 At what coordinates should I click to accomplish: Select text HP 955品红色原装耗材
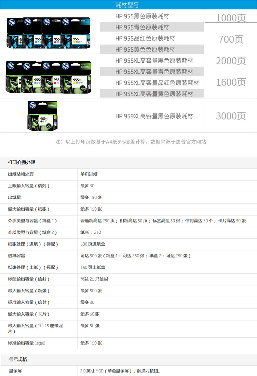(145, 38)
